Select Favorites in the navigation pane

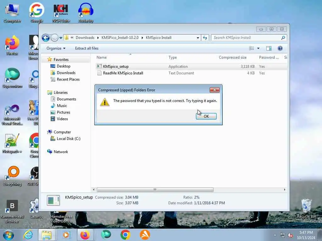pyautogui.click(x=61, y=59)
